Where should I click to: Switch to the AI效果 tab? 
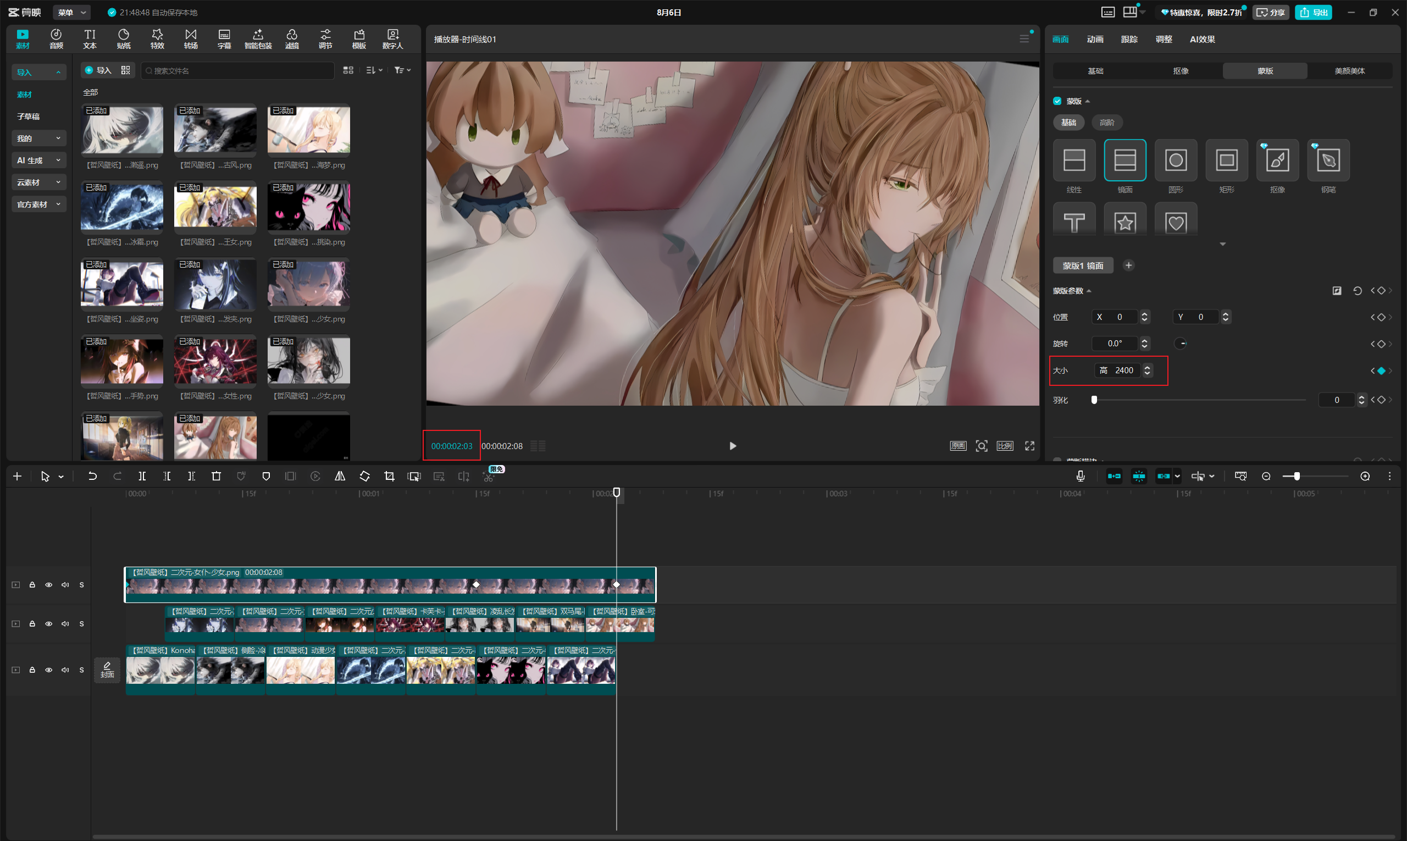coord(1203,39)
